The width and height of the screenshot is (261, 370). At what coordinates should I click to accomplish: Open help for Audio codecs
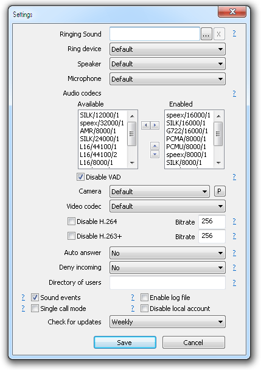point(234,94)
